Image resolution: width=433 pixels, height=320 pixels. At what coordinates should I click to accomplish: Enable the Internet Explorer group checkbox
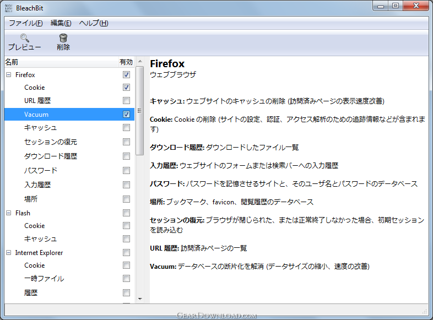click(126, 253)
